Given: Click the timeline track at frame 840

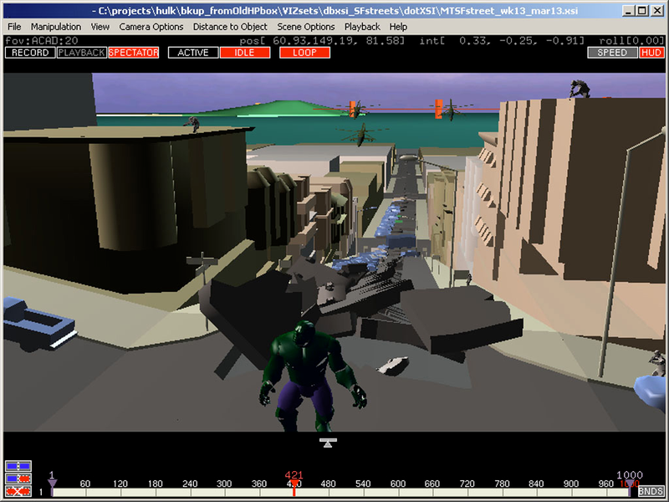Looking at the screenshot, I should coord(536,492).
